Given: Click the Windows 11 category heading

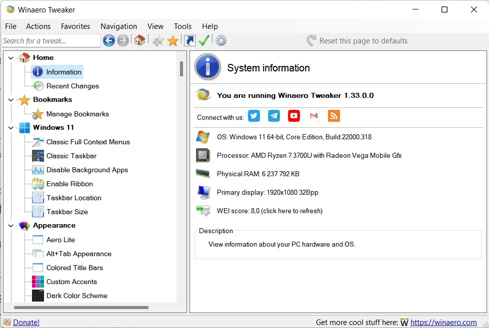Looking at the screenshot, I should pyautogui.click(x=53, y=128).
